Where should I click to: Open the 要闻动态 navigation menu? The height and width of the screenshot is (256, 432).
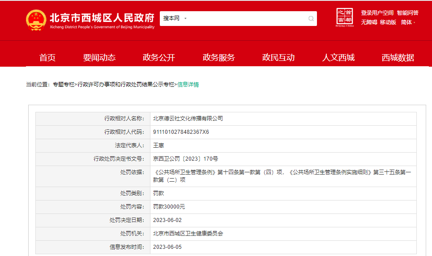coord(99,58)
